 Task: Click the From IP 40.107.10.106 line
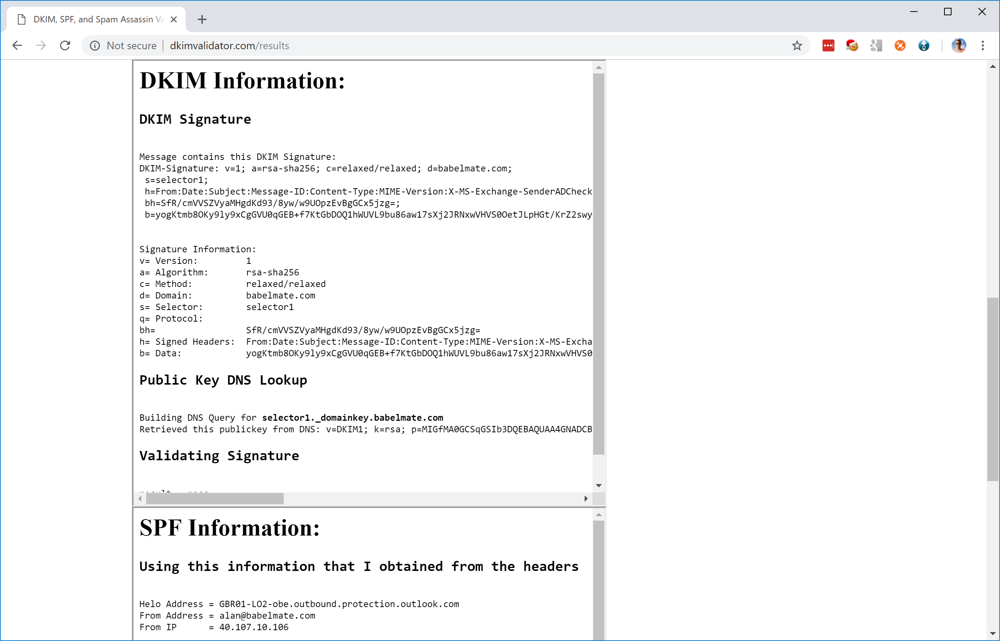[214, 627]
